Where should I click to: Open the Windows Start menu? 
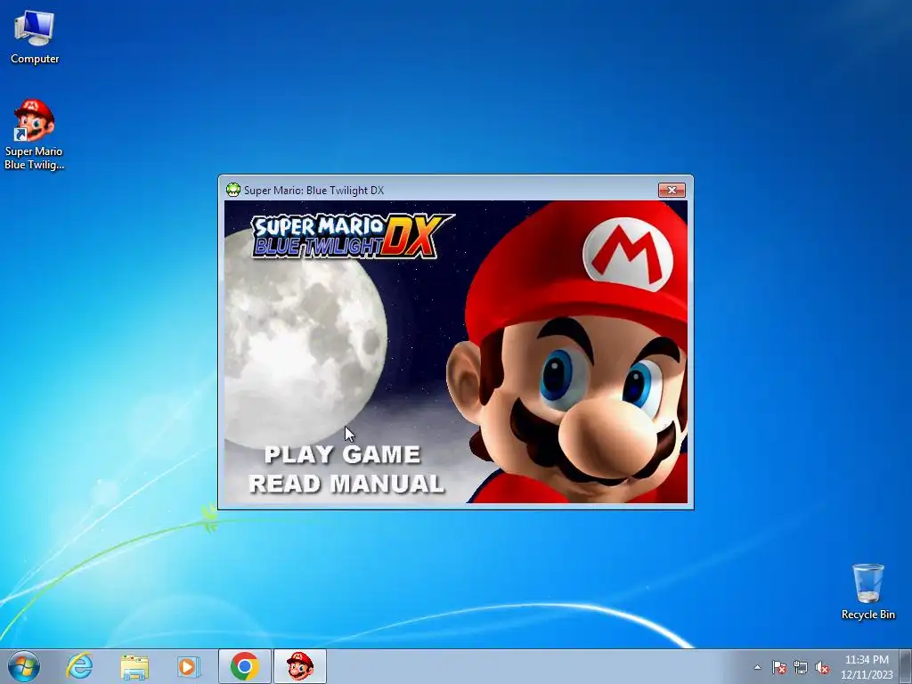(24, 666)
